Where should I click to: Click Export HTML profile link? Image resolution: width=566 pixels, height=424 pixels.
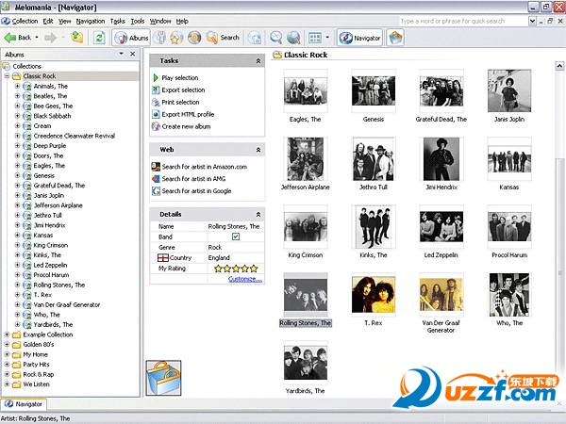point(188,114)
